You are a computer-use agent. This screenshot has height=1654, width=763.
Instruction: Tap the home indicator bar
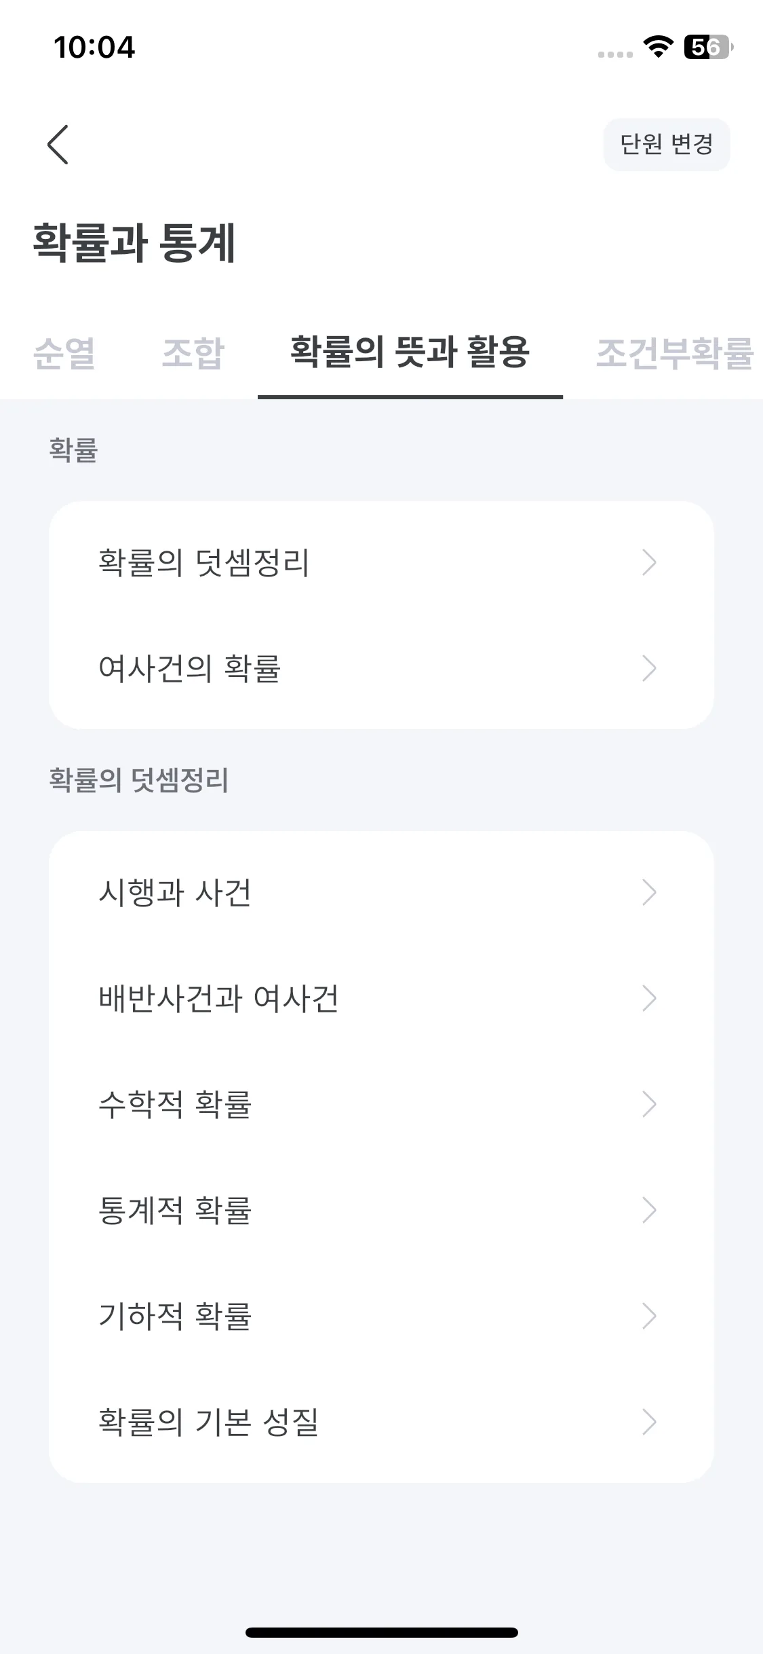pyautogui.click(x=382, y=1632)
